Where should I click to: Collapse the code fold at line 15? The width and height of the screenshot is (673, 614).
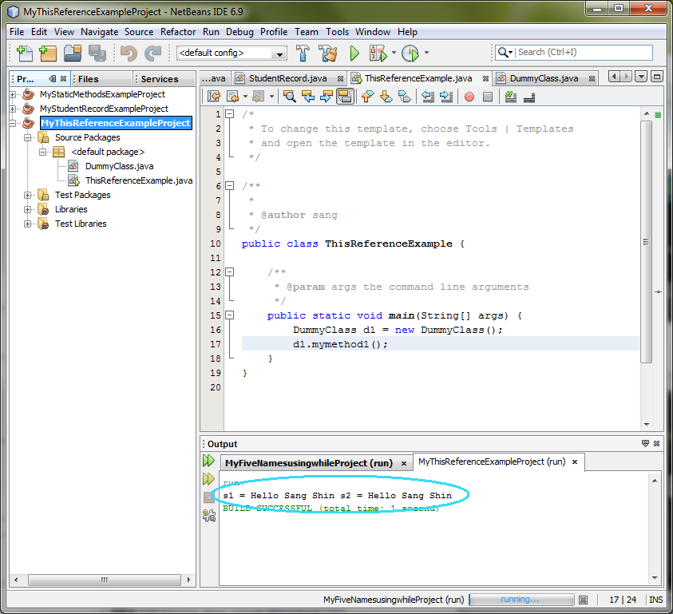(x=230, y=315)
